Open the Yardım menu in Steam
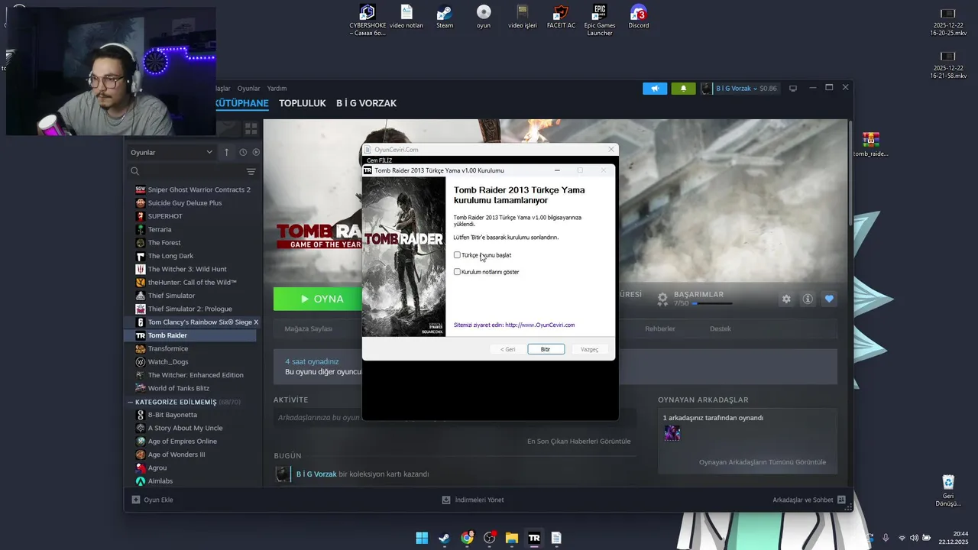This screenshot has width=978, height=550. 277,89
